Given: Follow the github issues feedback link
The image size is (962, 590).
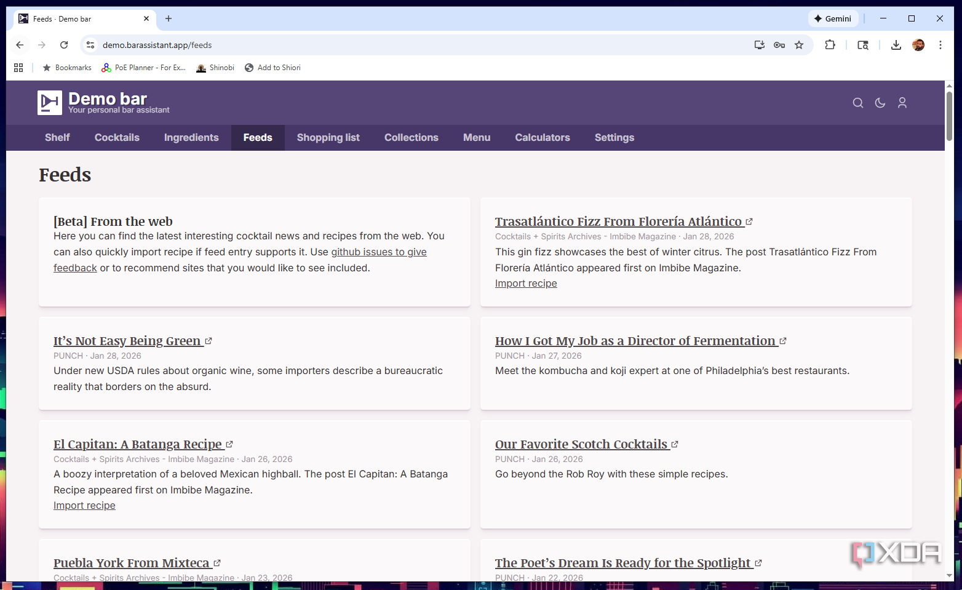Looking at the screenshot, I should tap(379, 252).
